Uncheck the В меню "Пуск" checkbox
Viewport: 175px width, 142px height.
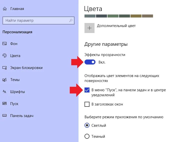pos(87,90)
